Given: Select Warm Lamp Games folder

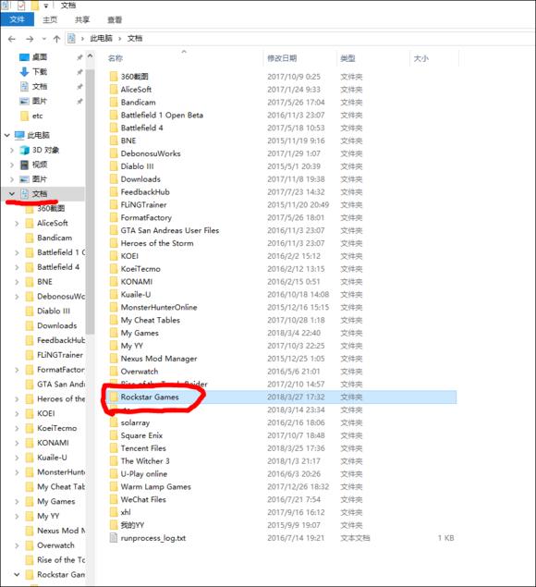Looking at the screenshot, I should [x=155, y=486].
